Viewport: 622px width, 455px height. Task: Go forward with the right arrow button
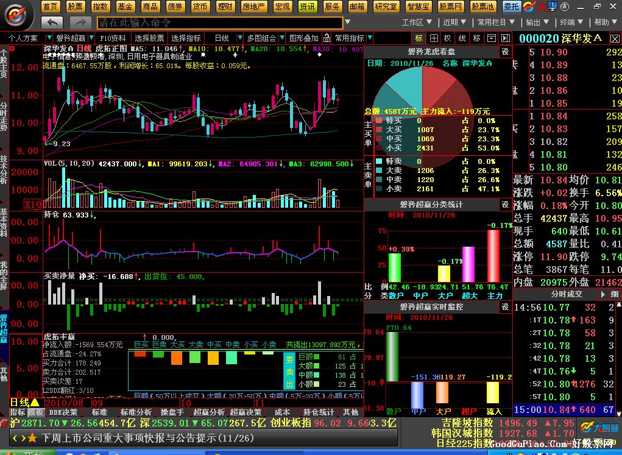80,23
